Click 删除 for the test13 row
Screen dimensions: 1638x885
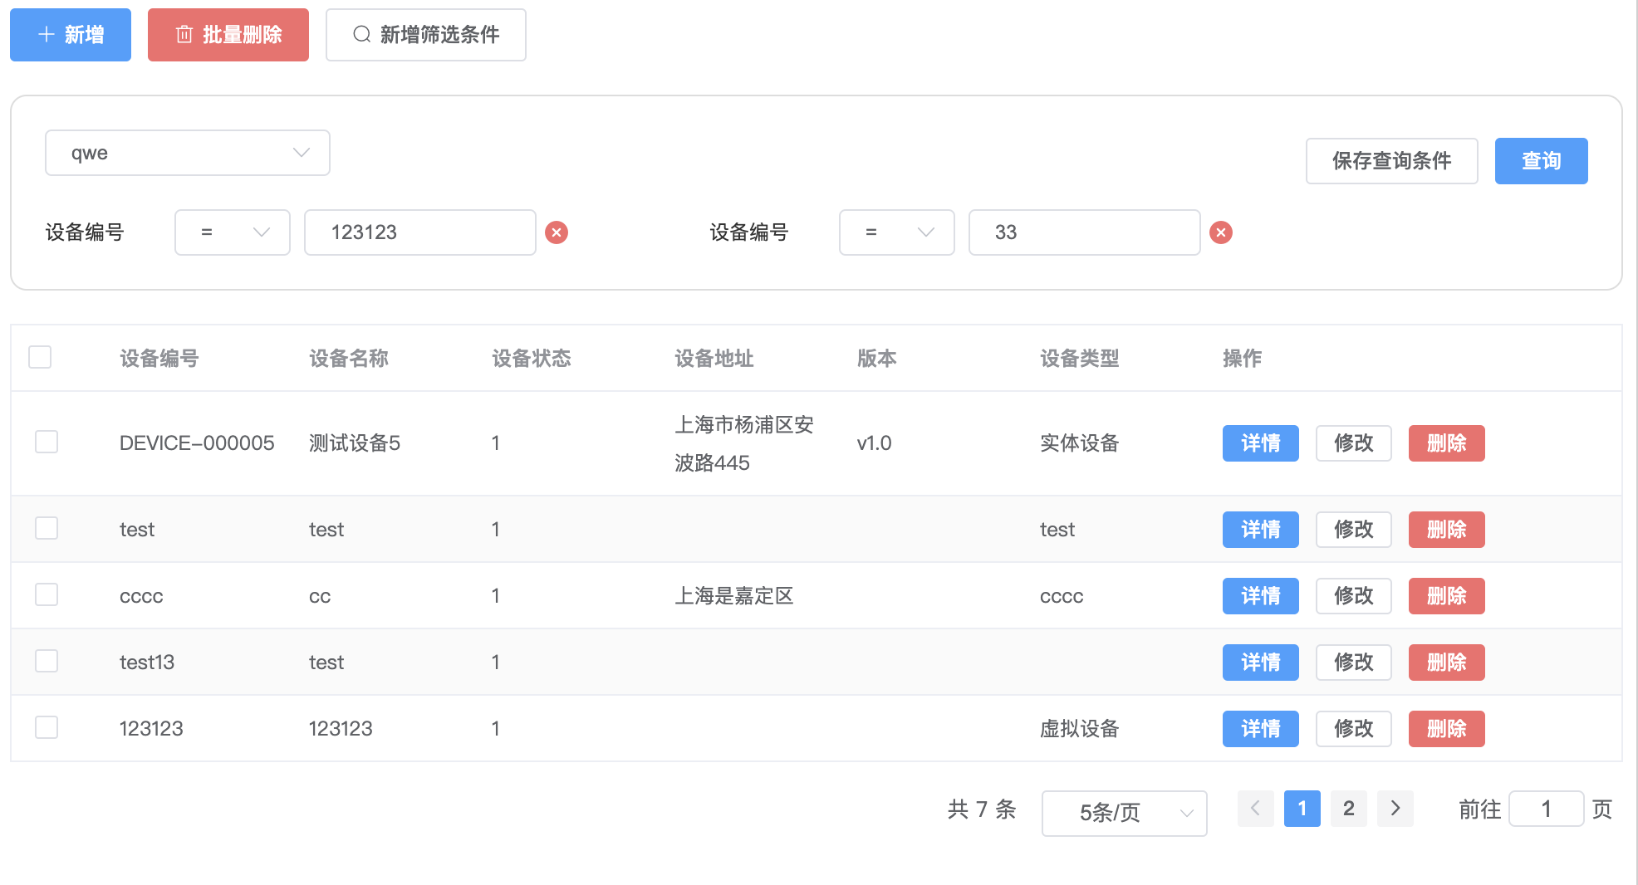tap(1447, 663)
